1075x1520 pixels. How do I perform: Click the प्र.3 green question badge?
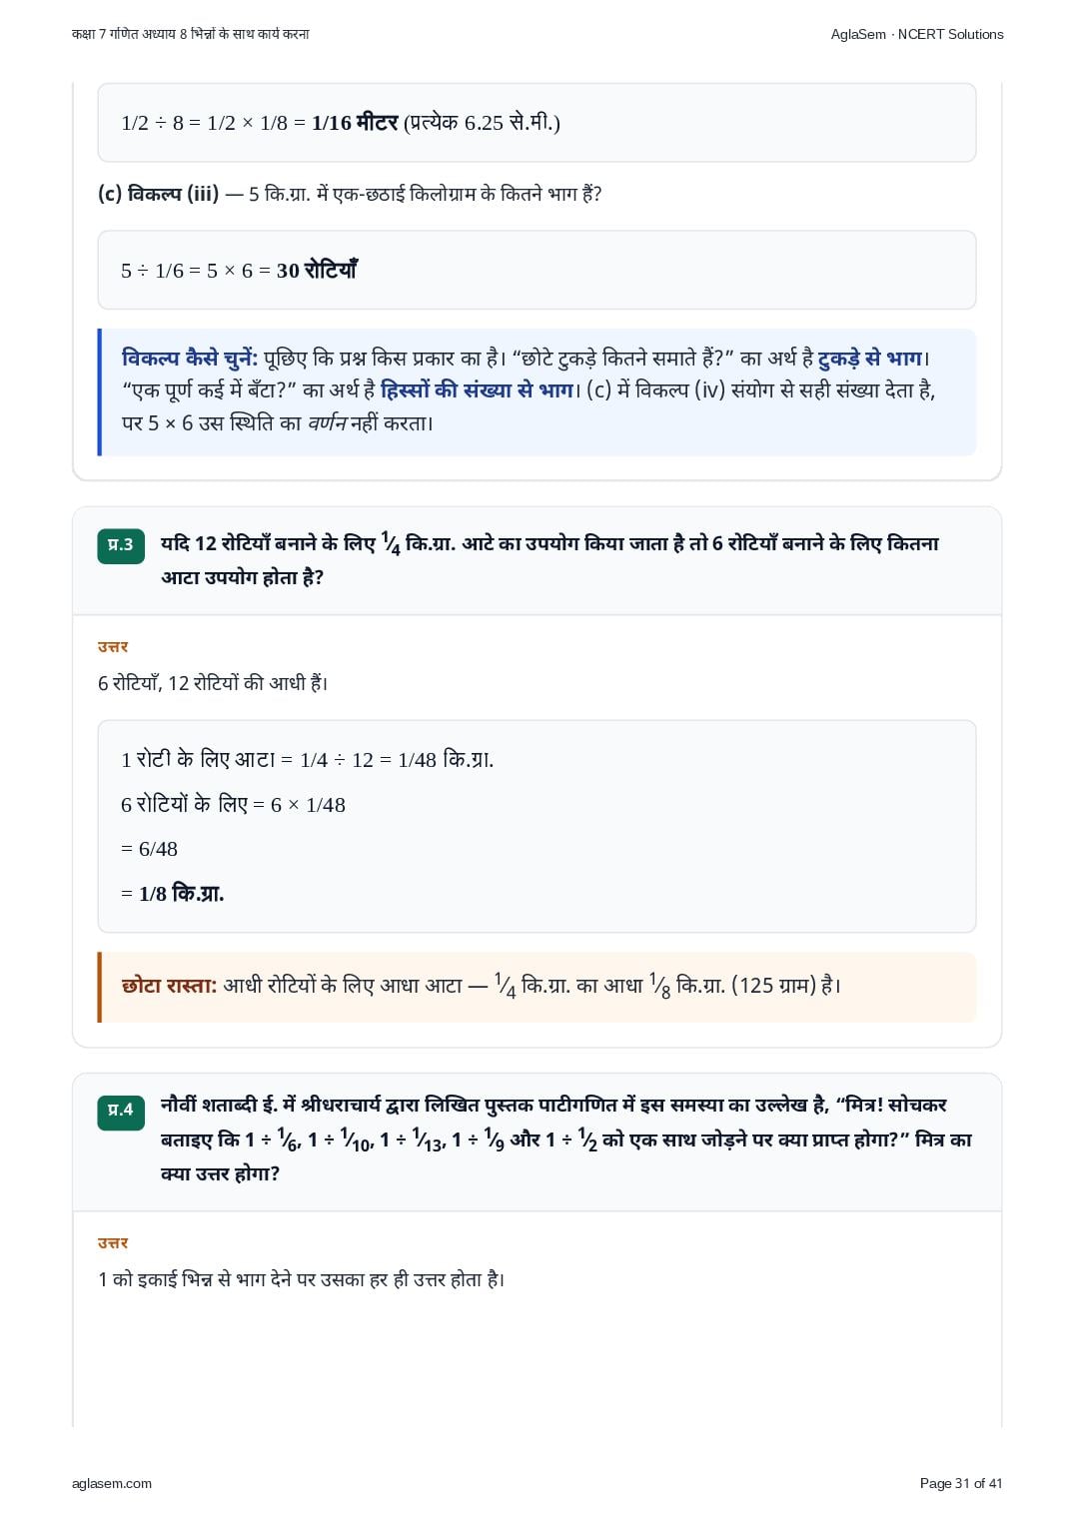pos(121,545)
